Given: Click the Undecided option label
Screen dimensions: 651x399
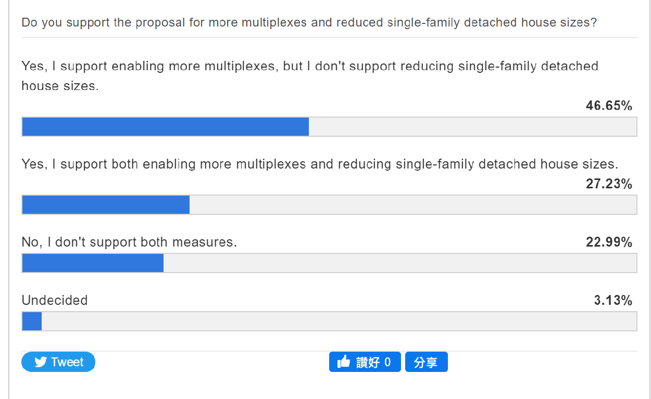Looking at the screenshot, I should pyautogui.click(x=55, y=300).
